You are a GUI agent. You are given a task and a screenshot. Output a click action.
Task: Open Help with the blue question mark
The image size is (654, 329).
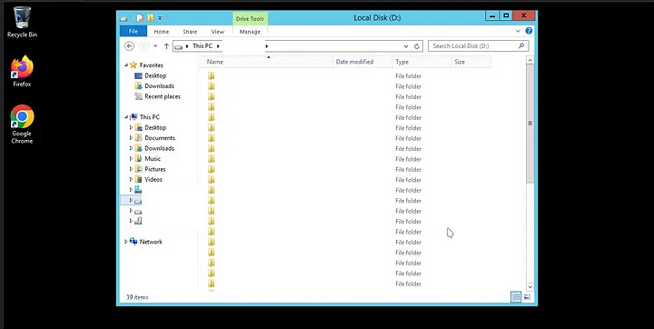click(x=529, y=31)
